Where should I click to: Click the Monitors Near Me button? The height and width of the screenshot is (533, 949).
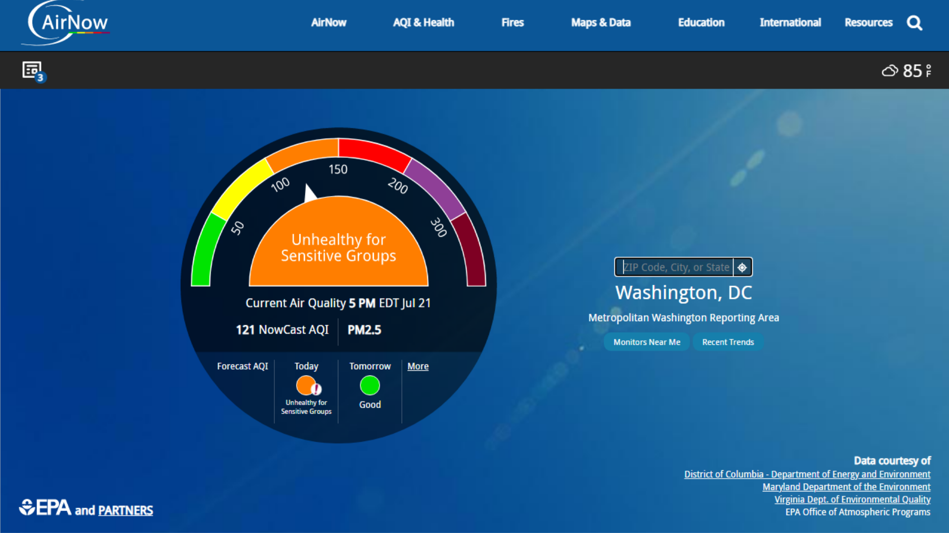tap(646, 342)
